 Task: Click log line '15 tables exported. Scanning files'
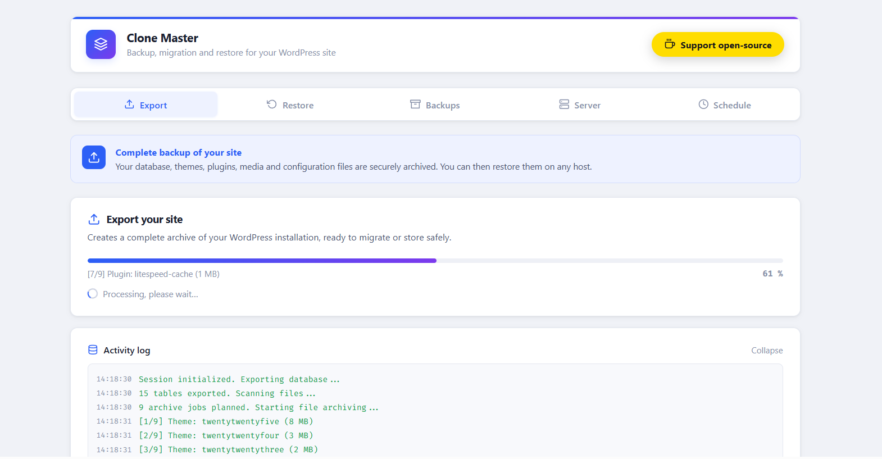tap(227, 394)
